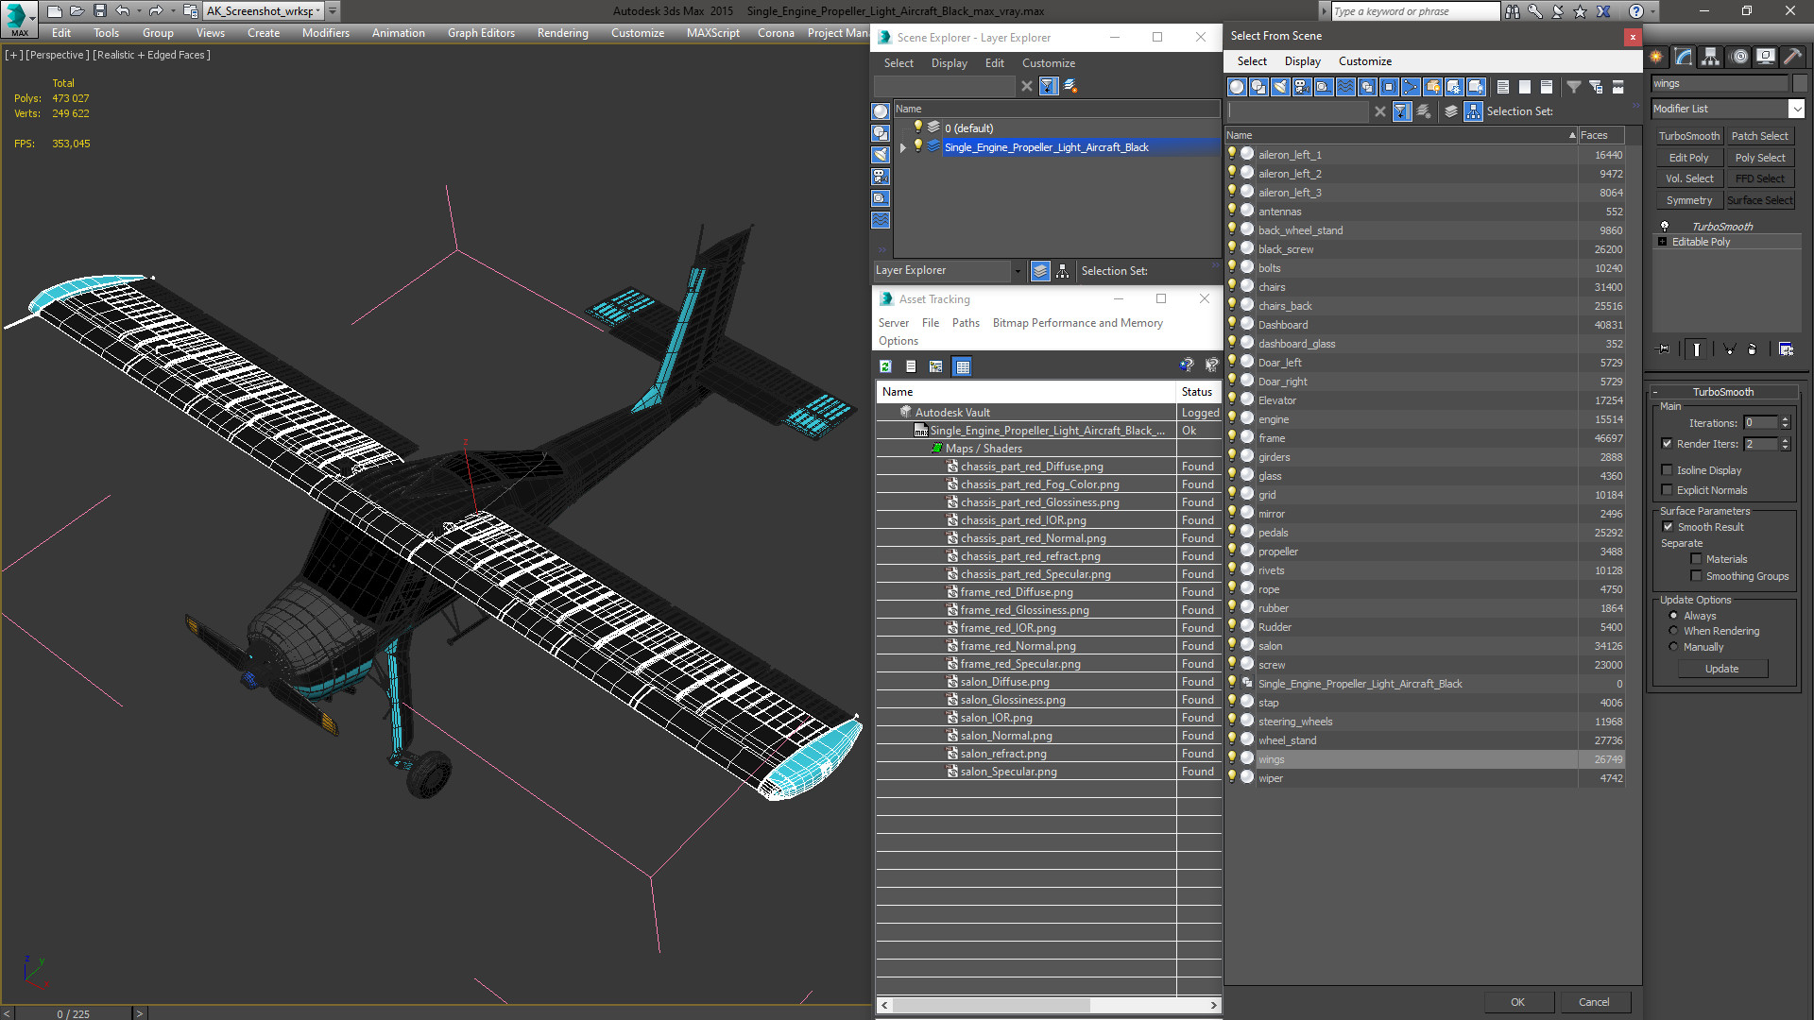The height and width of the screenshot is (1020, 1814).
Task: Click the Edit Poly modifier button
Action: coord(1688,158)
